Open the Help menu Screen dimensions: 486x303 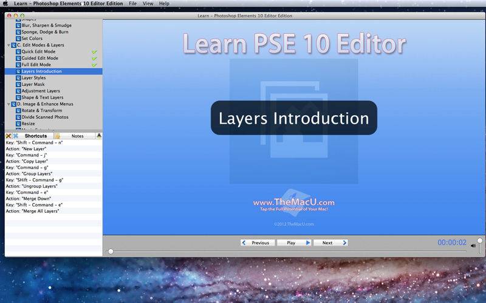164,4
